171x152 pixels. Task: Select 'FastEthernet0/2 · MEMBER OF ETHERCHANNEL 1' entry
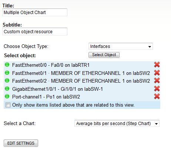point(81,81)
